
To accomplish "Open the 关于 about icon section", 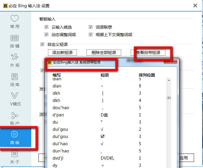I will point(15,157).
